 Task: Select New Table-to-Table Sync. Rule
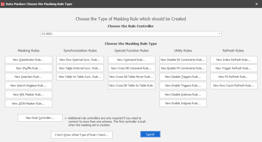point(80,77)
